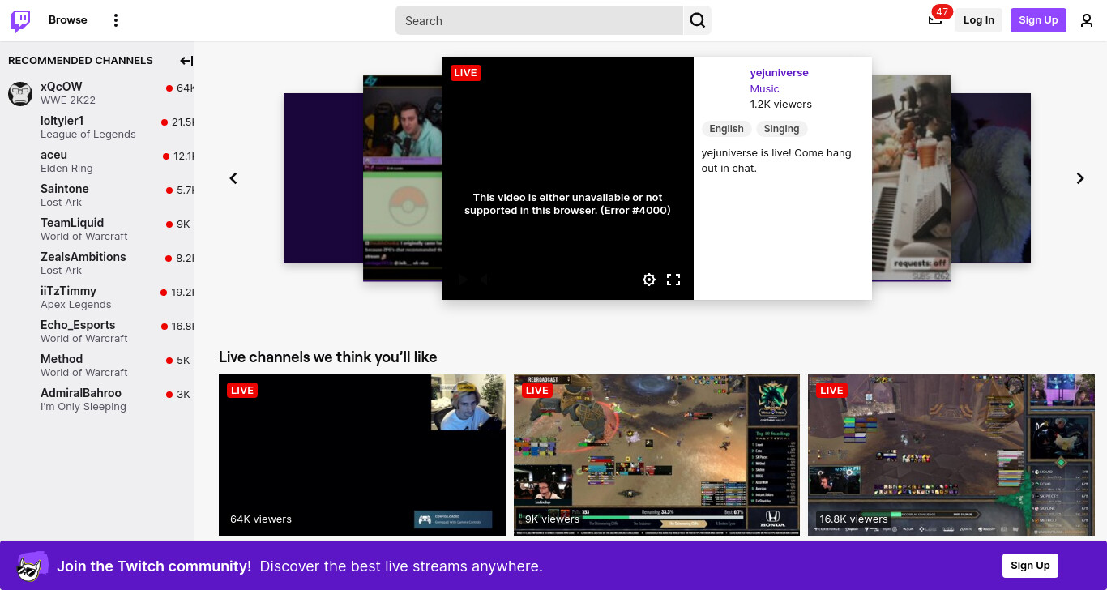Viewport: 1107px width, 590px height.
Task: Open the 16.8K viewers live stream thumbnail
Action: pos(951,455)
